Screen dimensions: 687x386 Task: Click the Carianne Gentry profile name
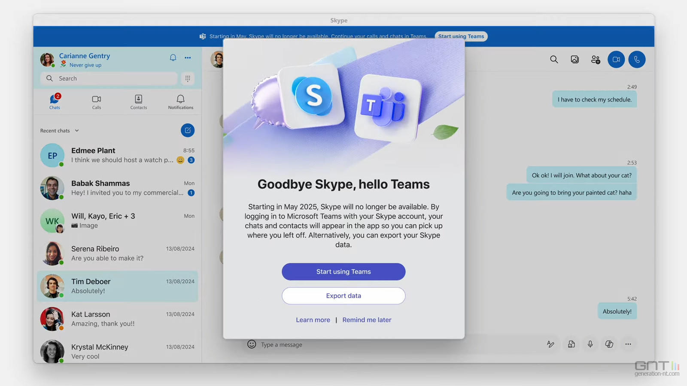click(x=85, y=56)
